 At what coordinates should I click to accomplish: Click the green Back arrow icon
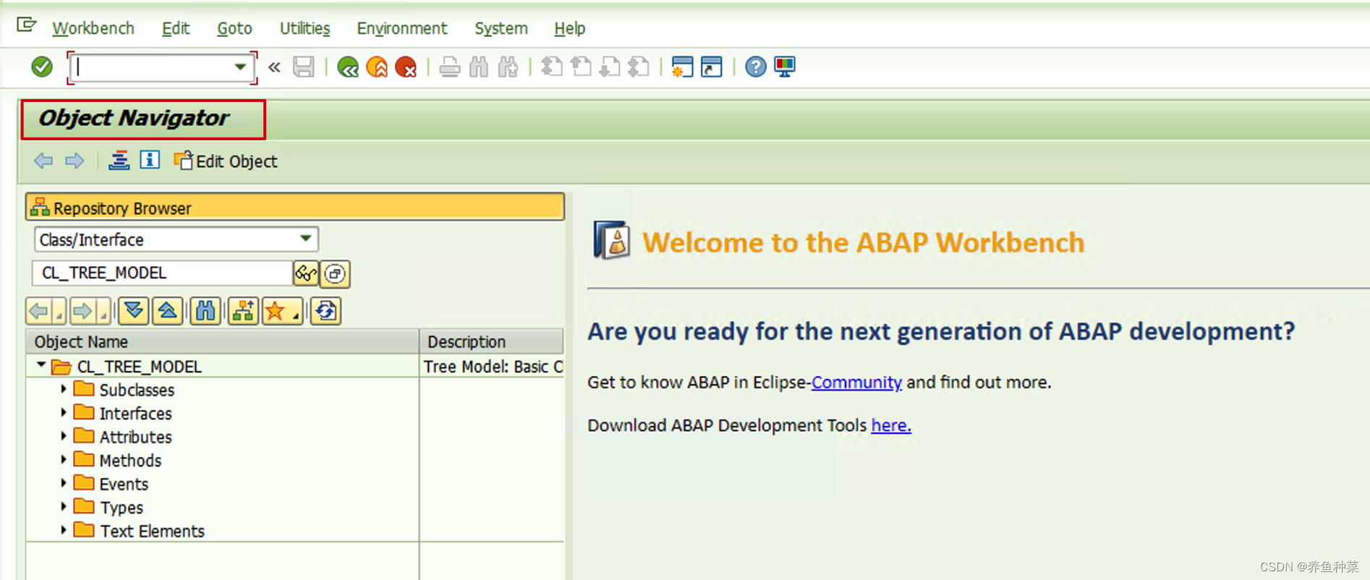coord(348,67)
